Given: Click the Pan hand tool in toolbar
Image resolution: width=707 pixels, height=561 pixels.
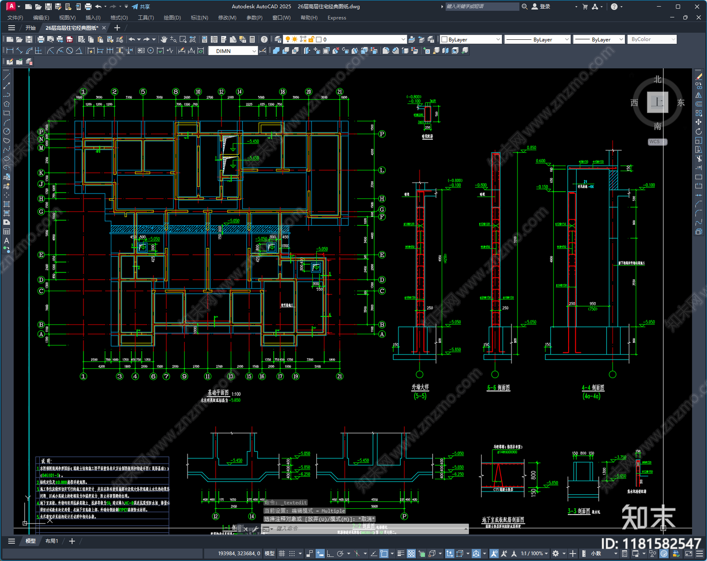Looking at the screenshot, I should [164, 39].
